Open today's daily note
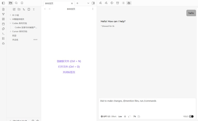Image resolution: width=198 pixels, height=121 pixels. [x=3, y=24]
